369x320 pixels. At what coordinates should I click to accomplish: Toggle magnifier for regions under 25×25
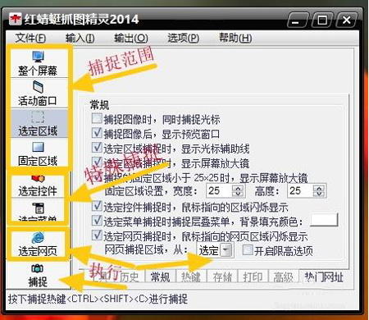click(97, 177)
